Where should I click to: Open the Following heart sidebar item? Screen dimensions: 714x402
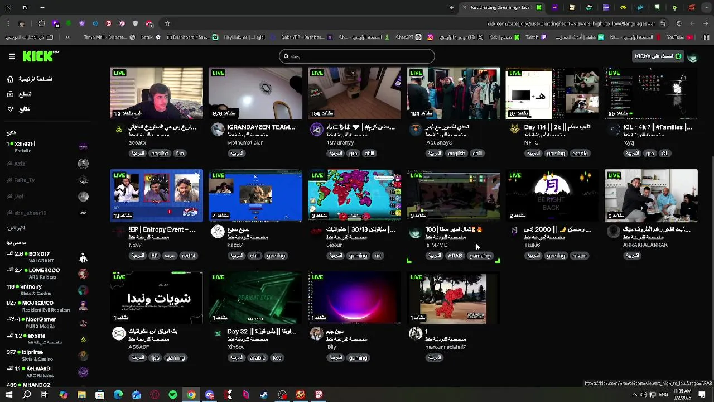pyautogui.click(x=18, y=109)
